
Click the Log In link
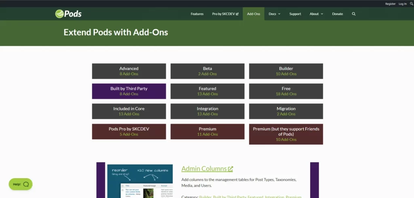tap(402, 4)
